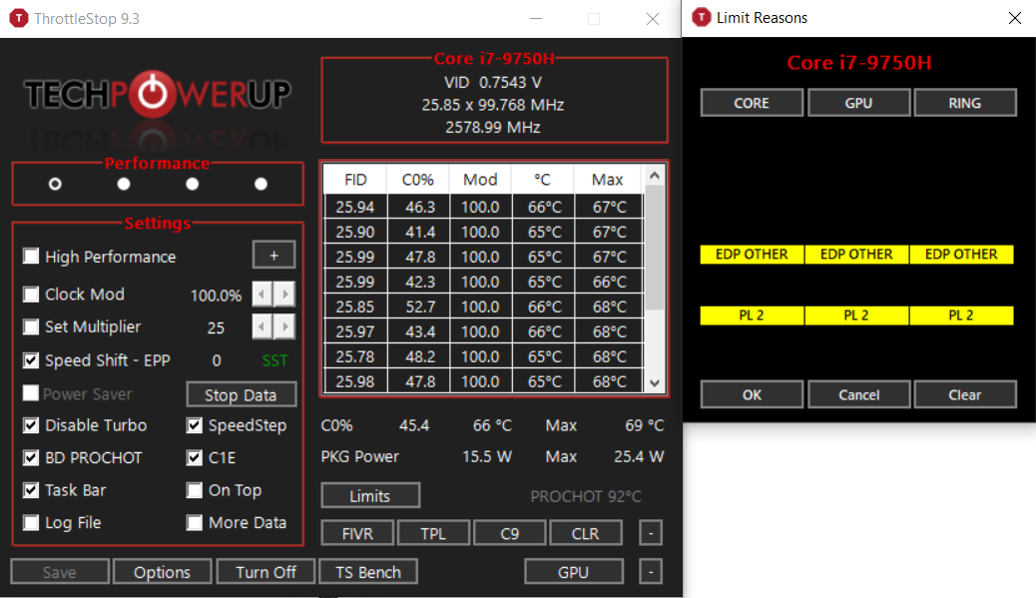Image resolution: width=1036 pixels, height=598 pixels.
Task: Toggle the Task Bar checkbox
Action: (x=31, y=489)
